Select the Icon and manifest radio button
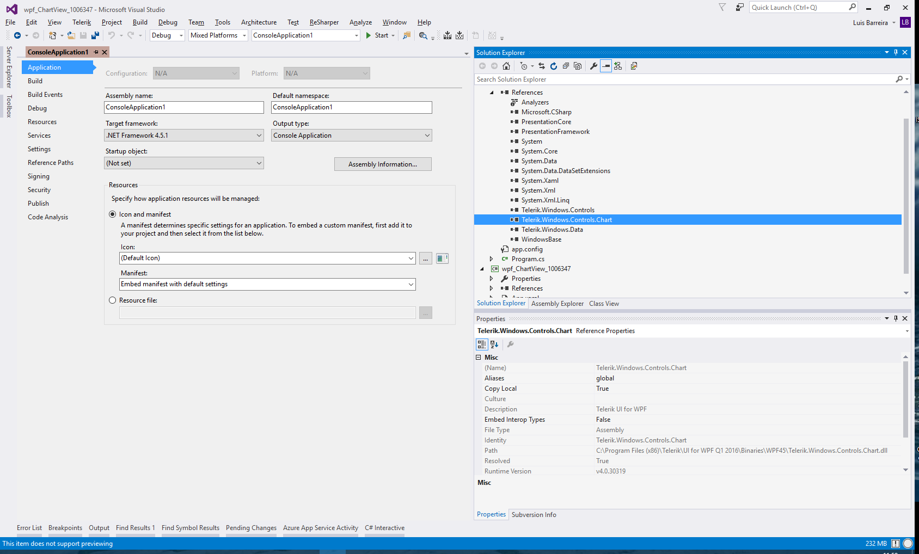This screenshot has width=919, height=554. coord(113,214)
